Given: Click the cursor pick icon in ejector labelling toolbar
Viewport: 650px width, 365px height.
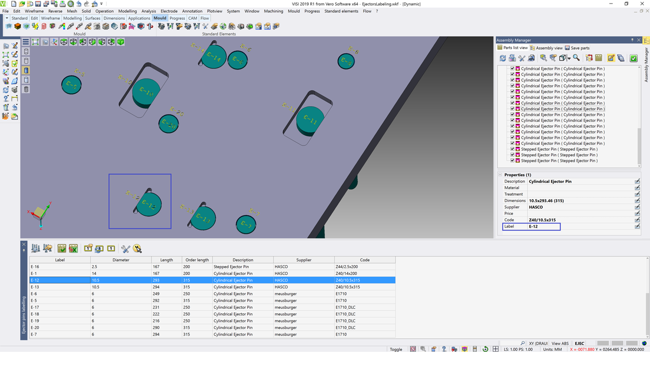Looking at the screenshot, I should pyautogui.click(x=137, y=248).
